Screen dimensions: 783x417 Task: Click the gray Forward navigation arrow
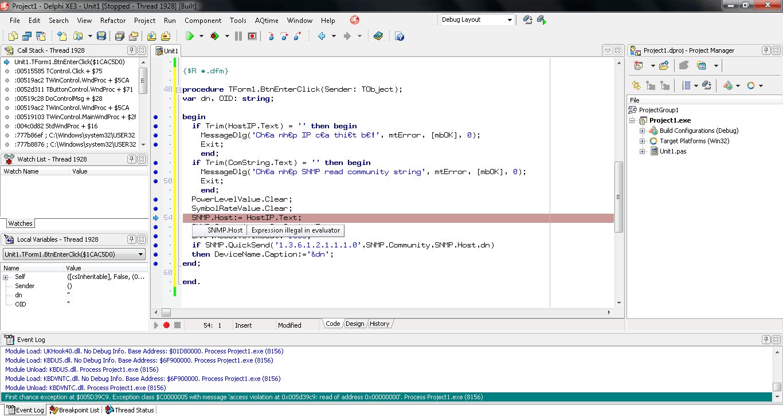click(347, 36)
